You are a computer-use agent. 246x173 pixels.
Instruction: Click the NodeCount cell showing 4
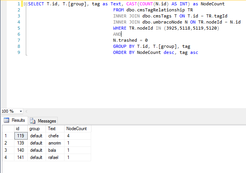78,136
